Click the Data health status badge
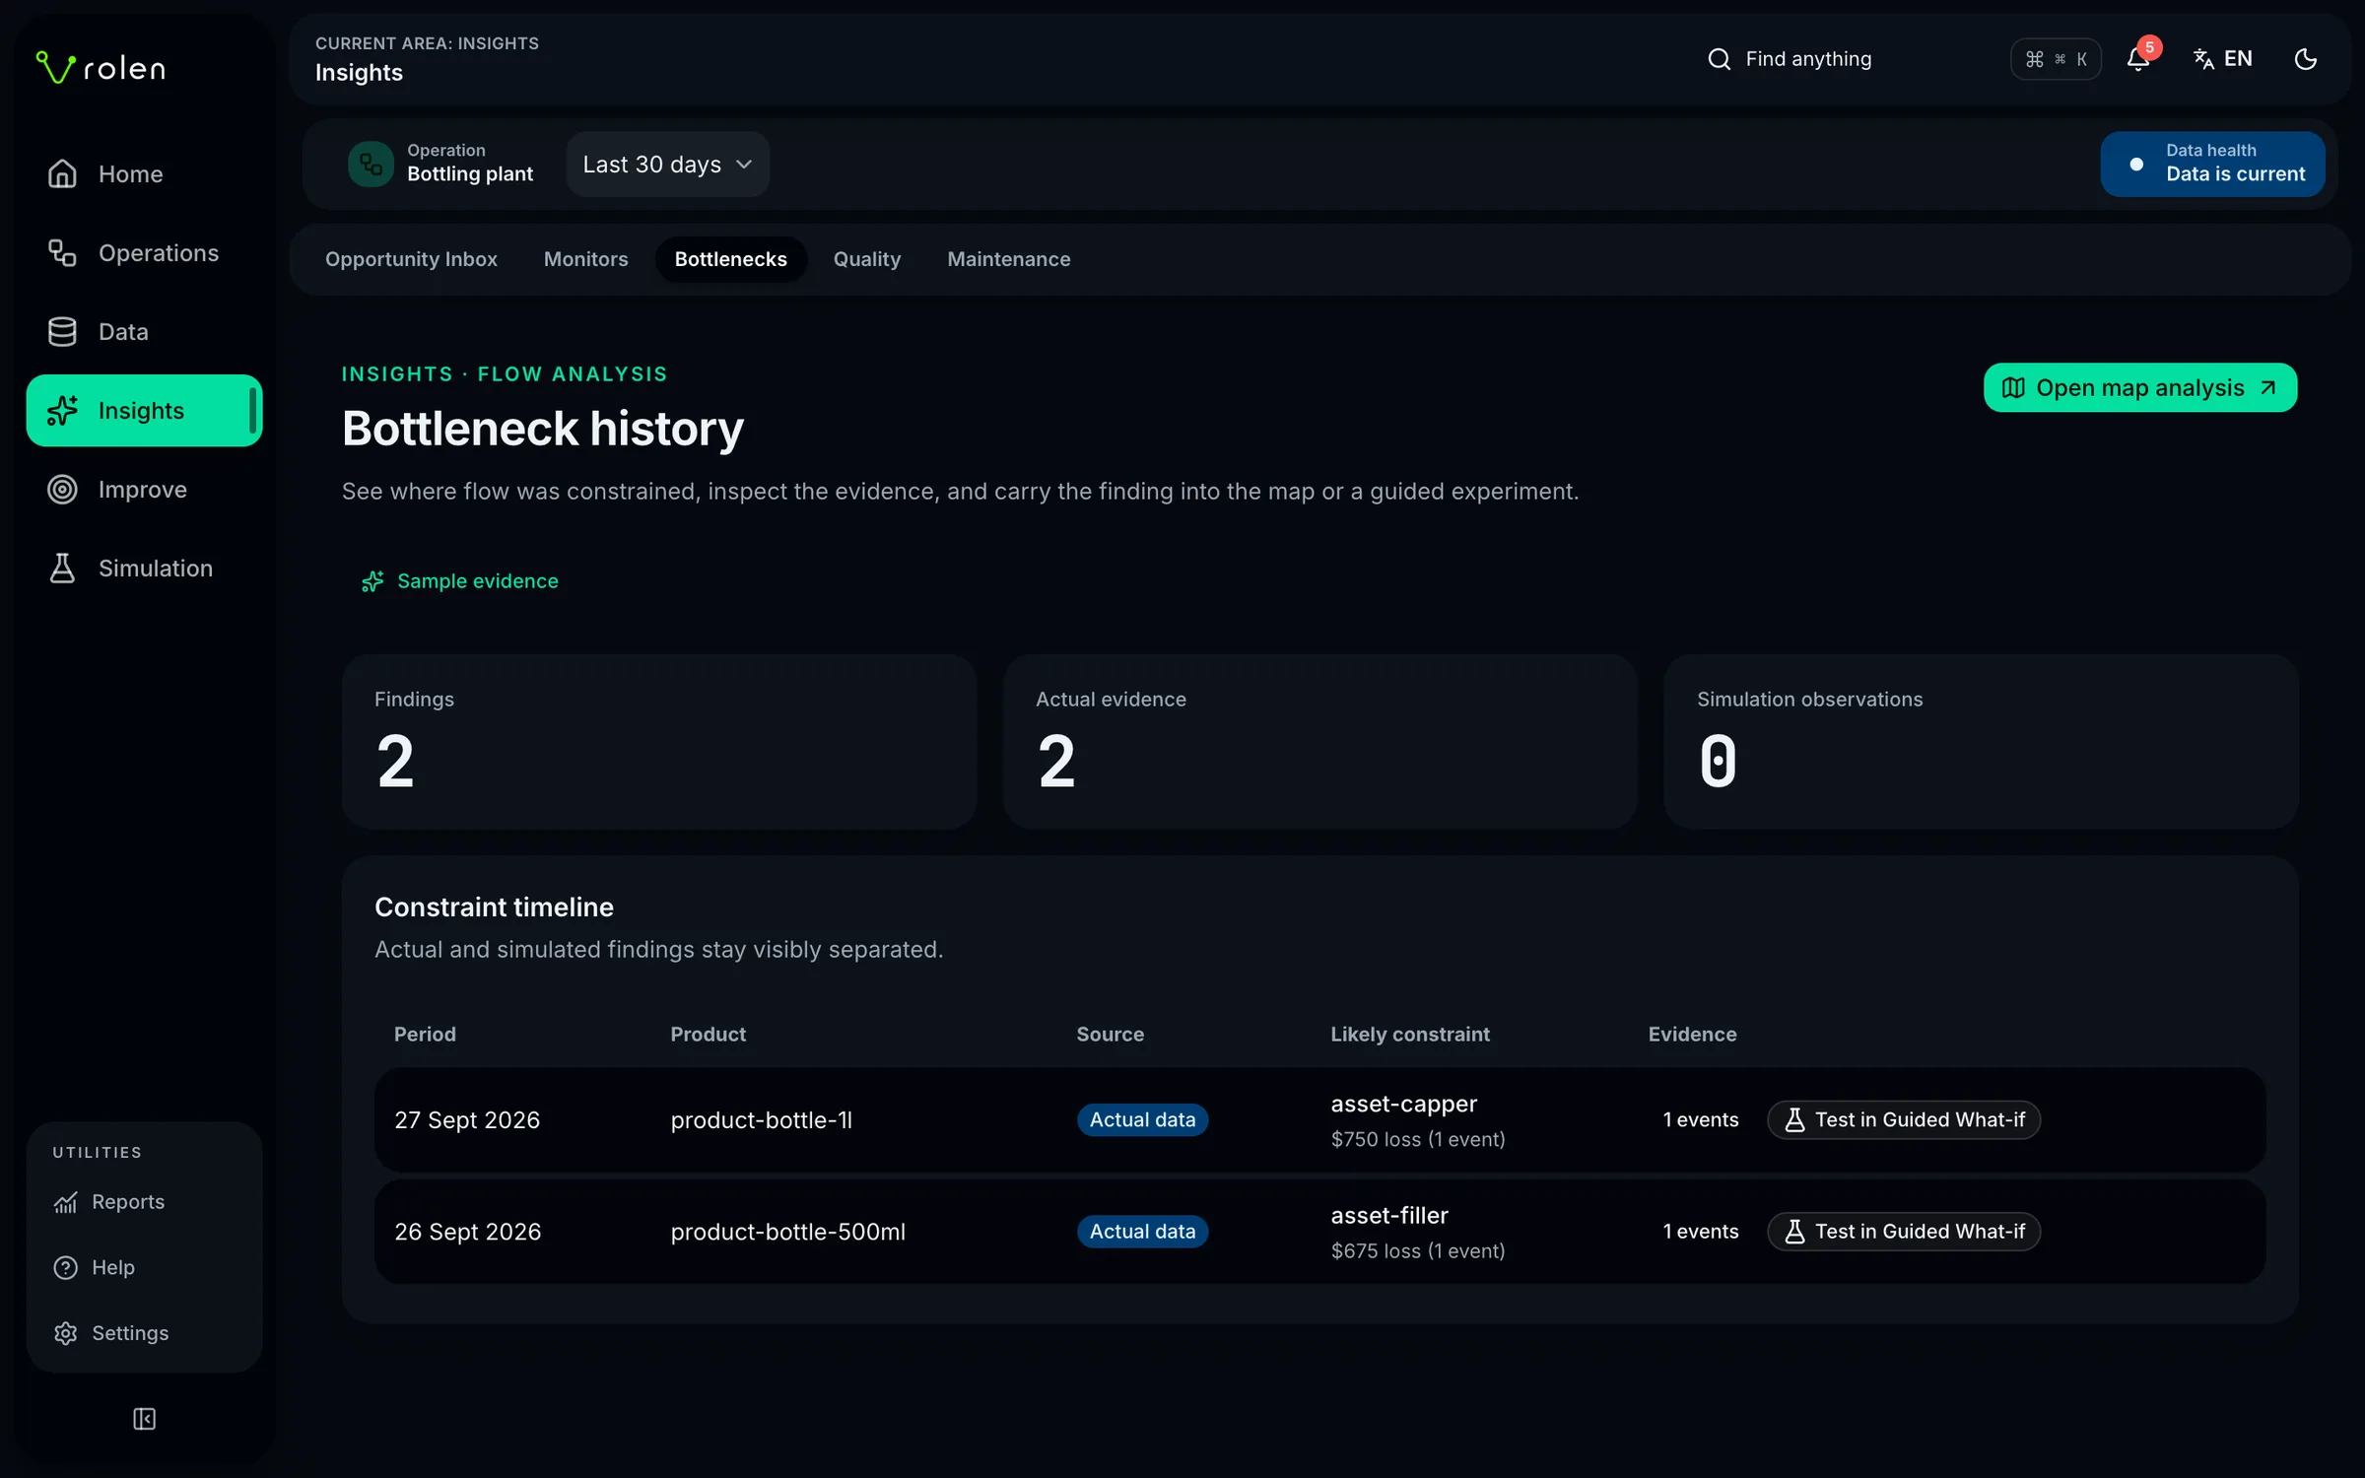Screen dimensions: 2365x1478 click(2212, 165)
